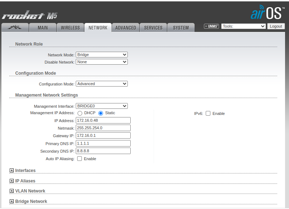Open the Network Mode dropdown
Image resolution: width=289 pixels, height=209 pixels.
coord(102,55)
